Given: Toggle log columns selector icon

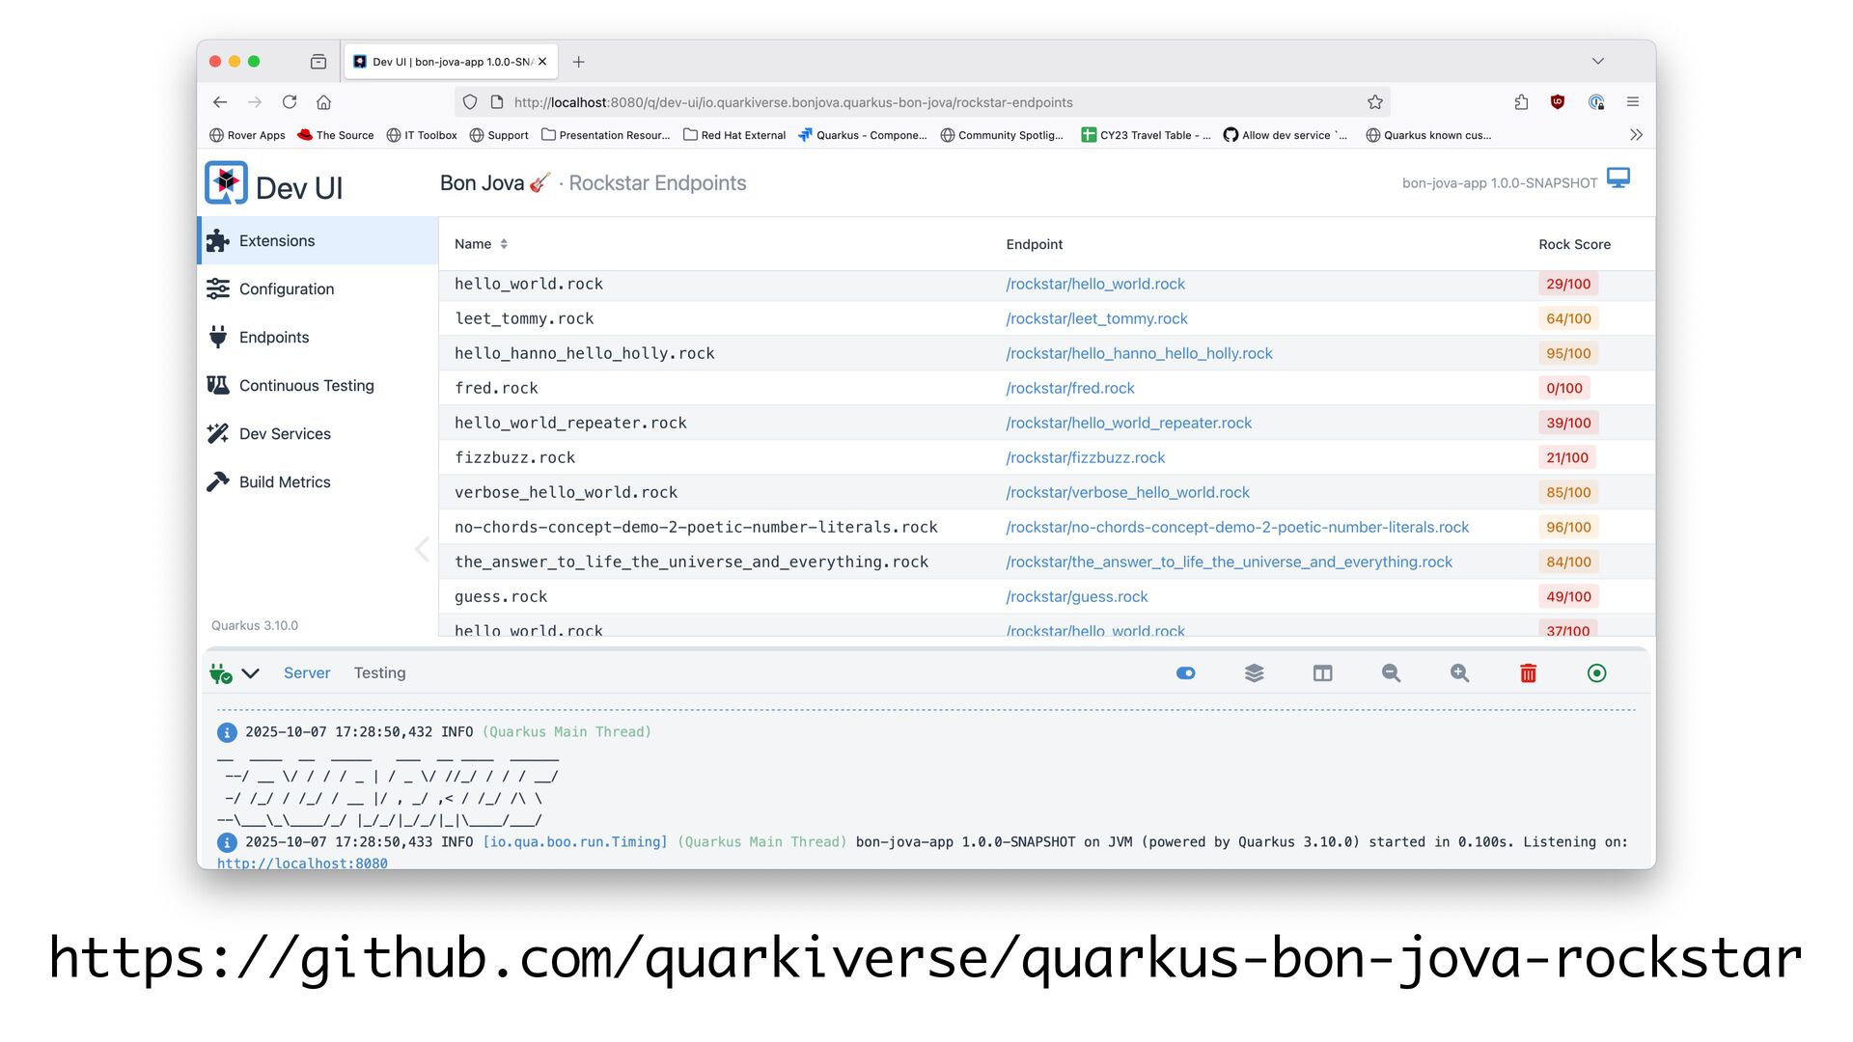Looking at the screenshot, I should [x=1322, y=673].
